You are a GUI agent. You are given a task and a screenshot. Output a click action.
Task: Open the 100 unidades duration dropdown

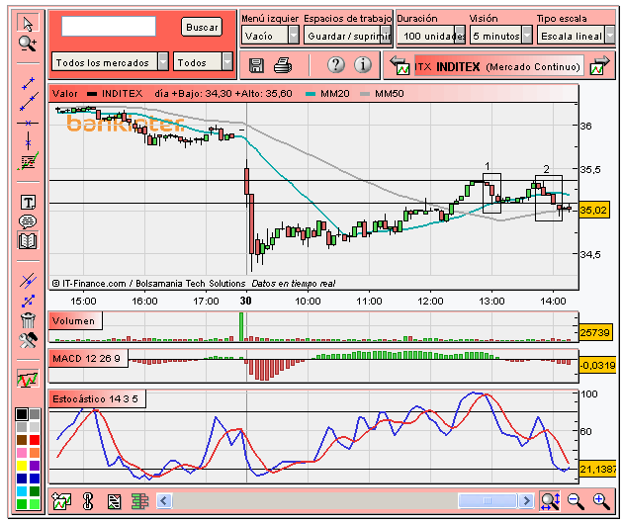[431, 37]
